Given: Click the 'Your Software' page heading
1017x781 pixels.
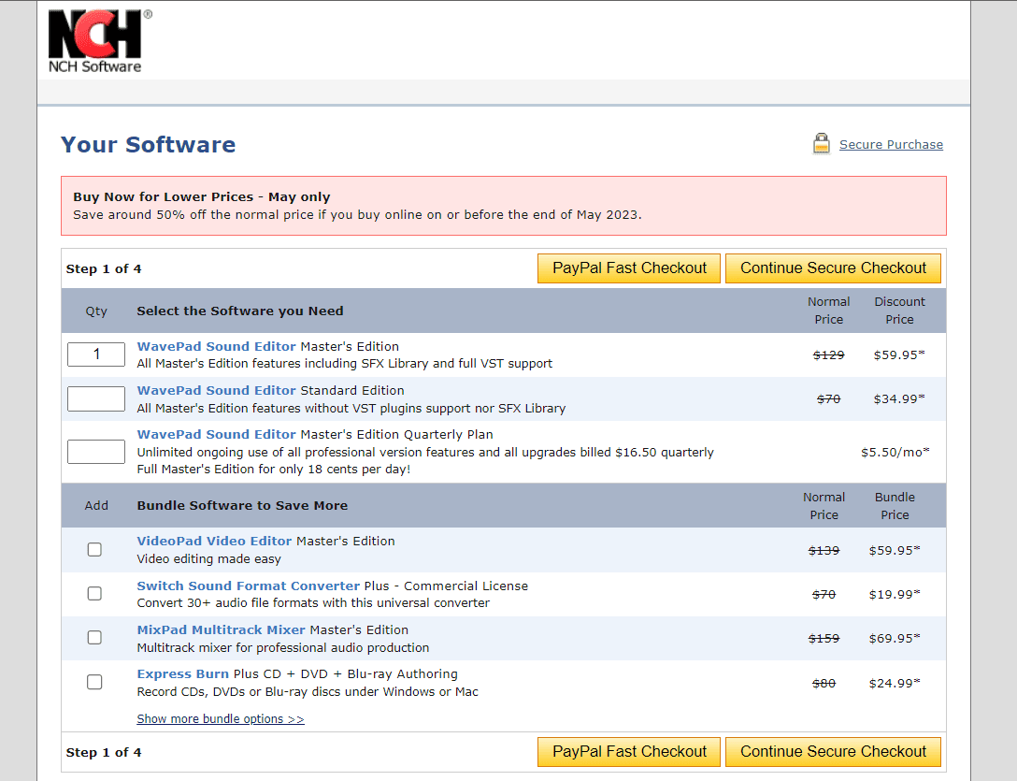Looking at the screenshot, I should tap(148, 145).
